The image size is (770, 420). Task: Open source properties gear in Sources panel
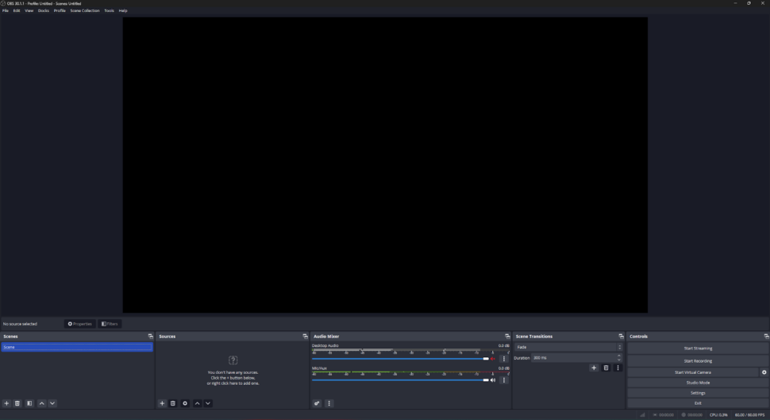[185, 403]
